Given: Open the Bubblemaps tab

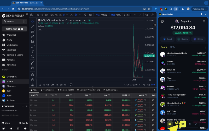Looking at the screenshot, I should pyautogui.click(x=110, y=90).
